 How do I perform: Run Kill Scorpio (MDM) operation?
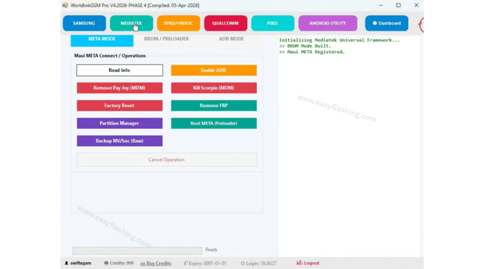coord(213,88)
